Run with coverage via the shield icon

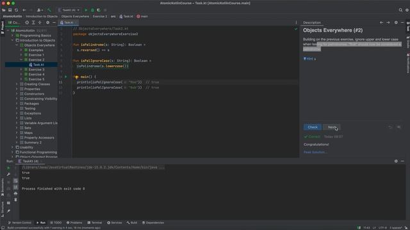point(99,10)
